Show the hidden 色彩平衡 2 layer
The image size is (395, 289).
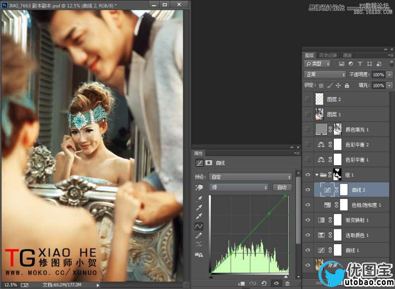click(307, 144)
